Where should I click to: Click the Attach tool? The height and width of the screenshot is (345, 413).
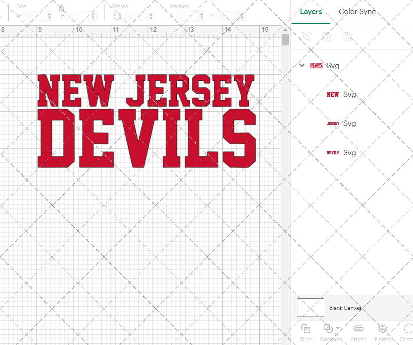tap(358, 333)
